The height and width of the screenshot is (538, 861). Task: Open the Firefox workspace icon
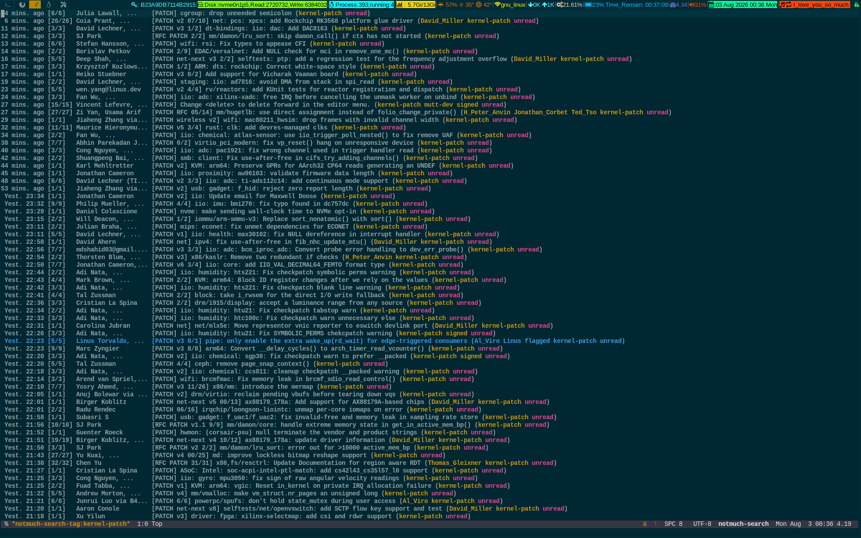pos(22,4)
